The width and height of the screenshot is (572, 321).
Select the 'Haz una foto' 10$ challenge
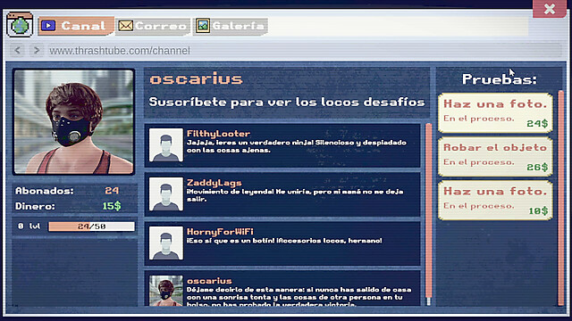495,200
